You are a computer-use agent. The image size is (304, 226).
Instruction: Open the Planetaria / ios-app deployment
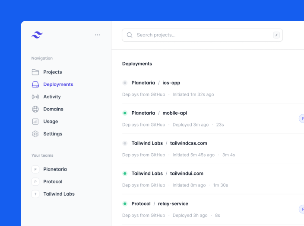[x=156, y=83]
